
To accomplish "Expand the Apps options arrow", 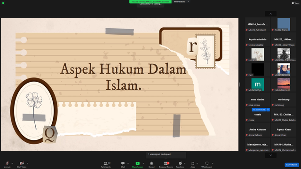I will click(x=197, y=163).
